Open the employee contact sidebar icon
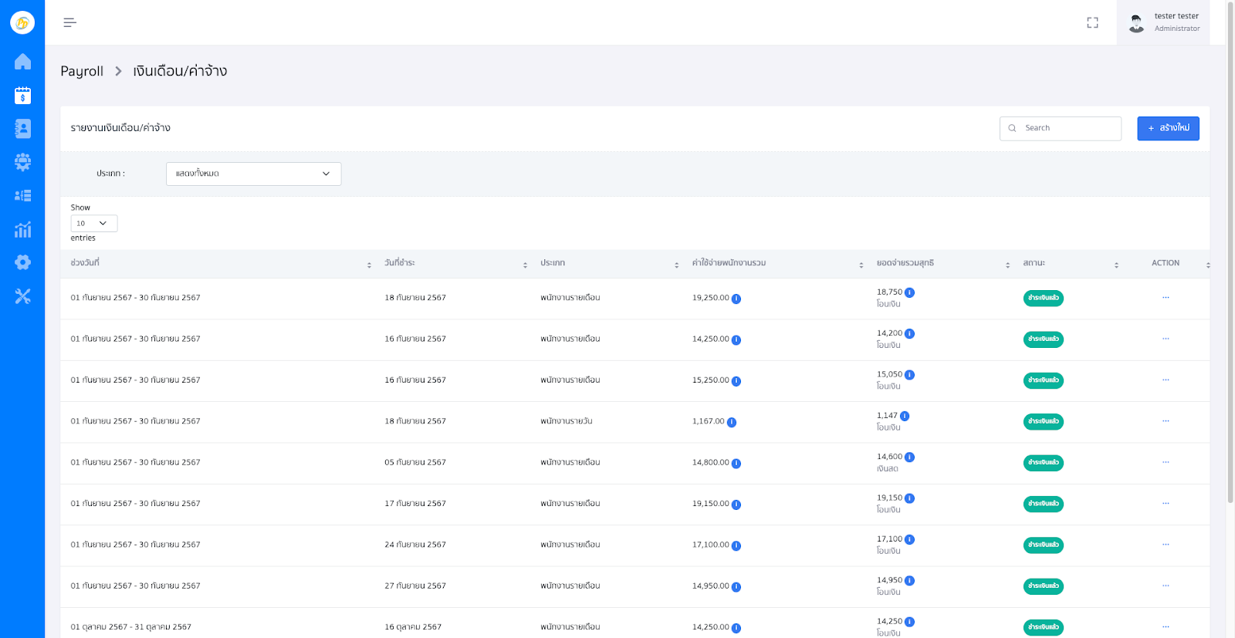This screenshot has width=1235, height=638. coord(22,129)
